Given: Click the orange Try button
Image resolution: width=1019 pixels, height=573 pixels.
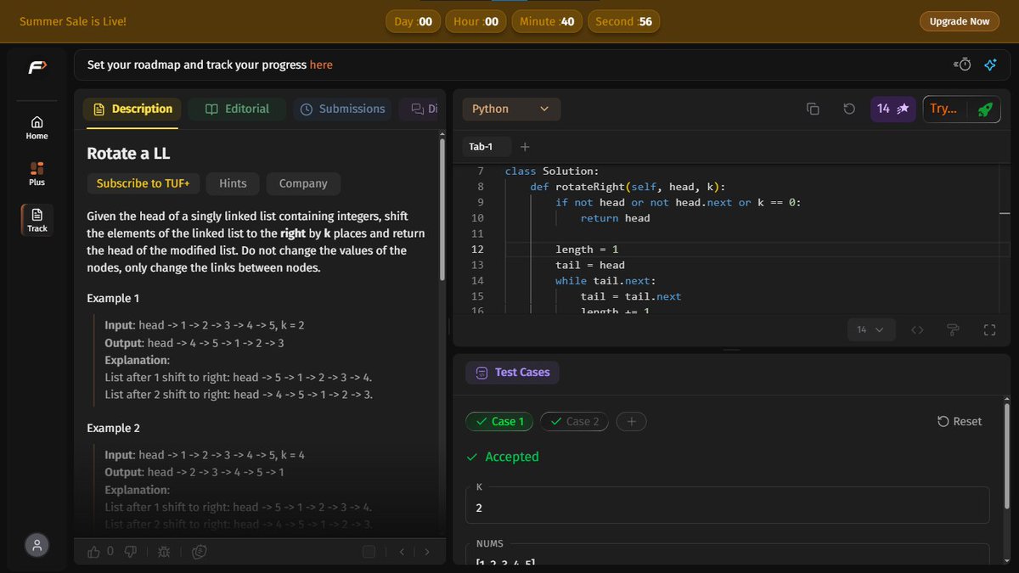Looking at the screenshot, I should (x=943, y=109).
